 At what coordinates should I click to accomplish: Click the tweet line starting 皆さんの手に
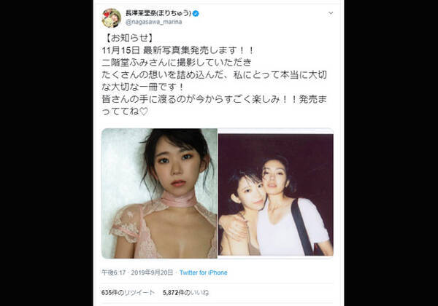tap(214, 99)
